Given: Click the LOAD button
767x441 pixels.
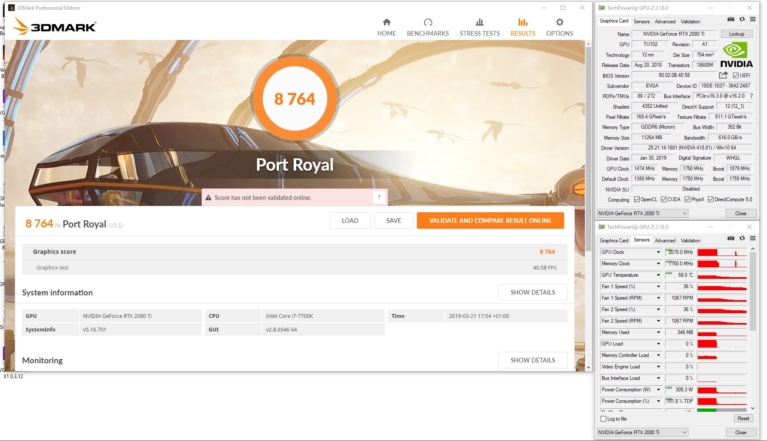Looking at the screenshot, I should [350, 220].
